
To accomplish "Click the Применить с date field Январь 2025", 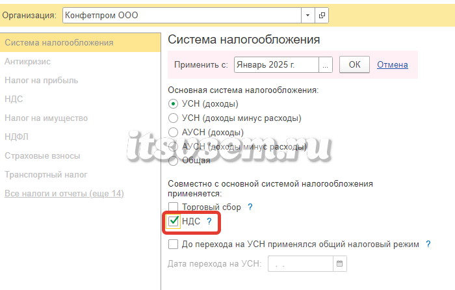I will [276, 65].
